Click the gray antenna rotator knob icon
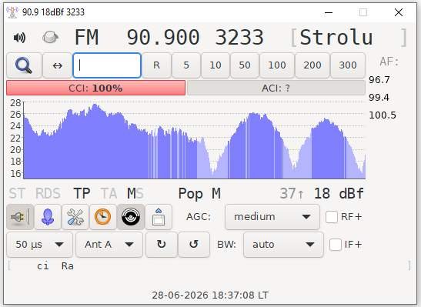Viewport: 421px width, 307px height. [50, 37]
